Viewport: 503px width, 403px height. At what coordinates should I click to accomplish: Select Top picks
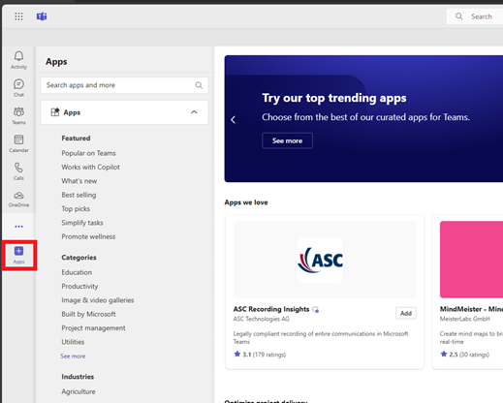coord(76,208)
